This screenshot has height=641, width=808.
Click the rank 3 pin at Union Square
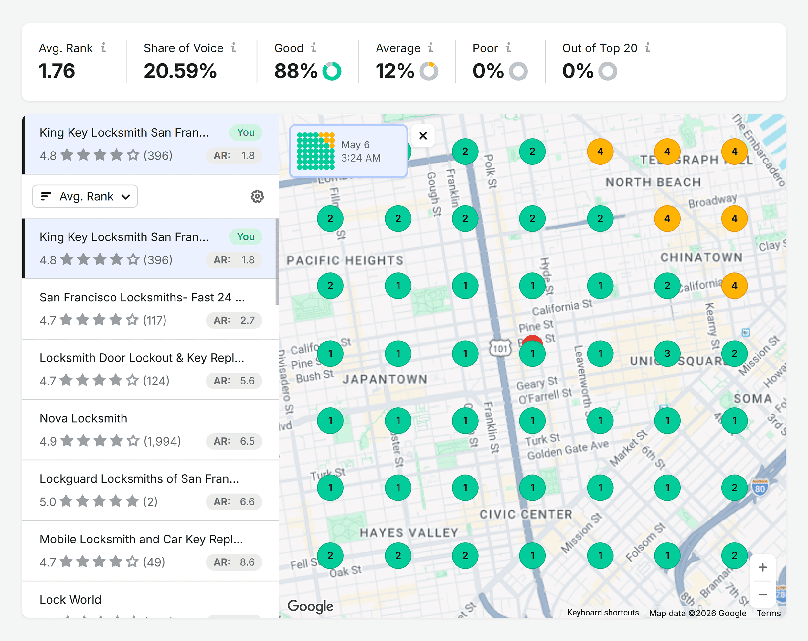coord(667,353)
